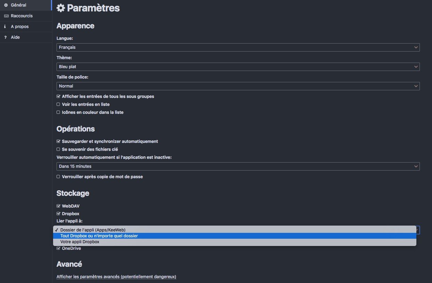Click the large gear icon by Paramètres title
This screenshot has height=283, width=432.
pos(61,8)
